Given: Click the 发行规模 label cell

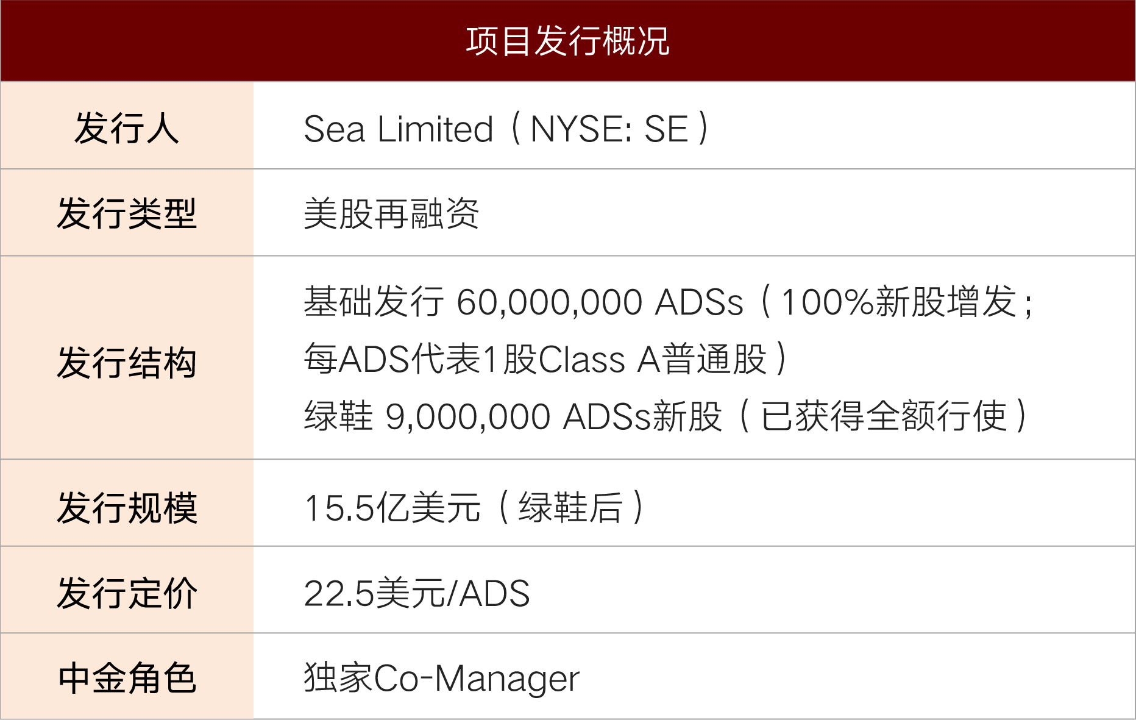Looking at the screenshot, I should point(127,507).
